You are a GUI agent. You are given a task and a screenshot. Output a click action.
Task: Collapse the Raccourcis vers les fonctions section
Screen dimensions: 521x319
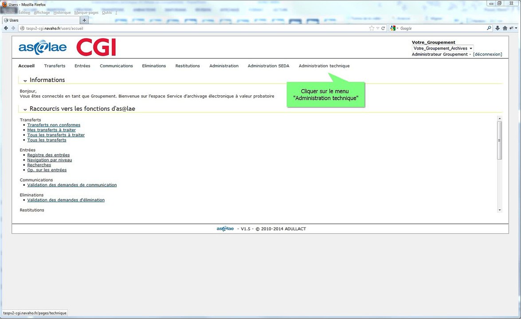pos(25,109)
